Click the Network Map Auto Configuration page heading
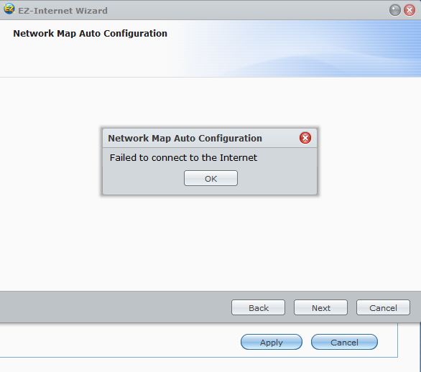 tap(91, 34)
